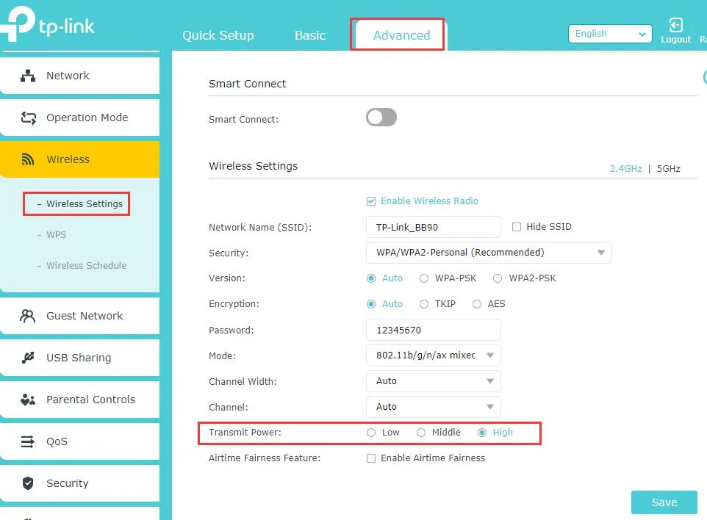Select WPA2-PSK version radio button
707x520 pixels.
[498, 278]
